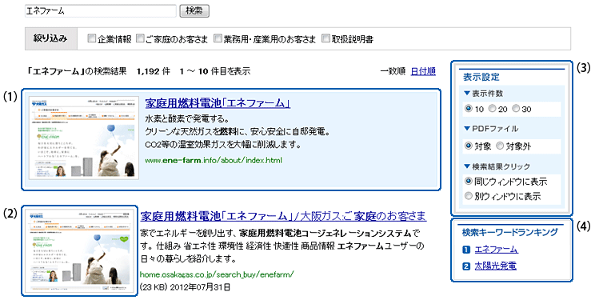This screenshot has width=603, height=300.
Task: Check the 企業情報 filter checkbox
Action: pyautogui.click(x=91, y=38)
